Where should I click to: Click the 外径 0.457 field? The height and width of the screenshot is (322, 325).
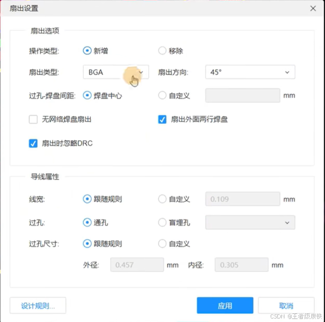click(x=137, y=265)
